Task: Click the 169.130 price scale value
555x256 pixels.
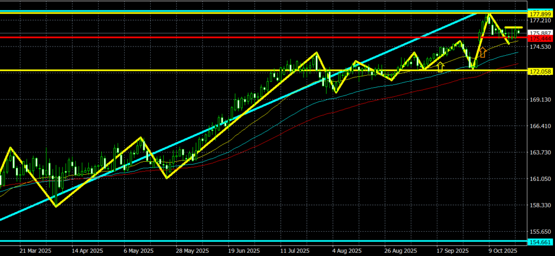Action: (540, 100)
